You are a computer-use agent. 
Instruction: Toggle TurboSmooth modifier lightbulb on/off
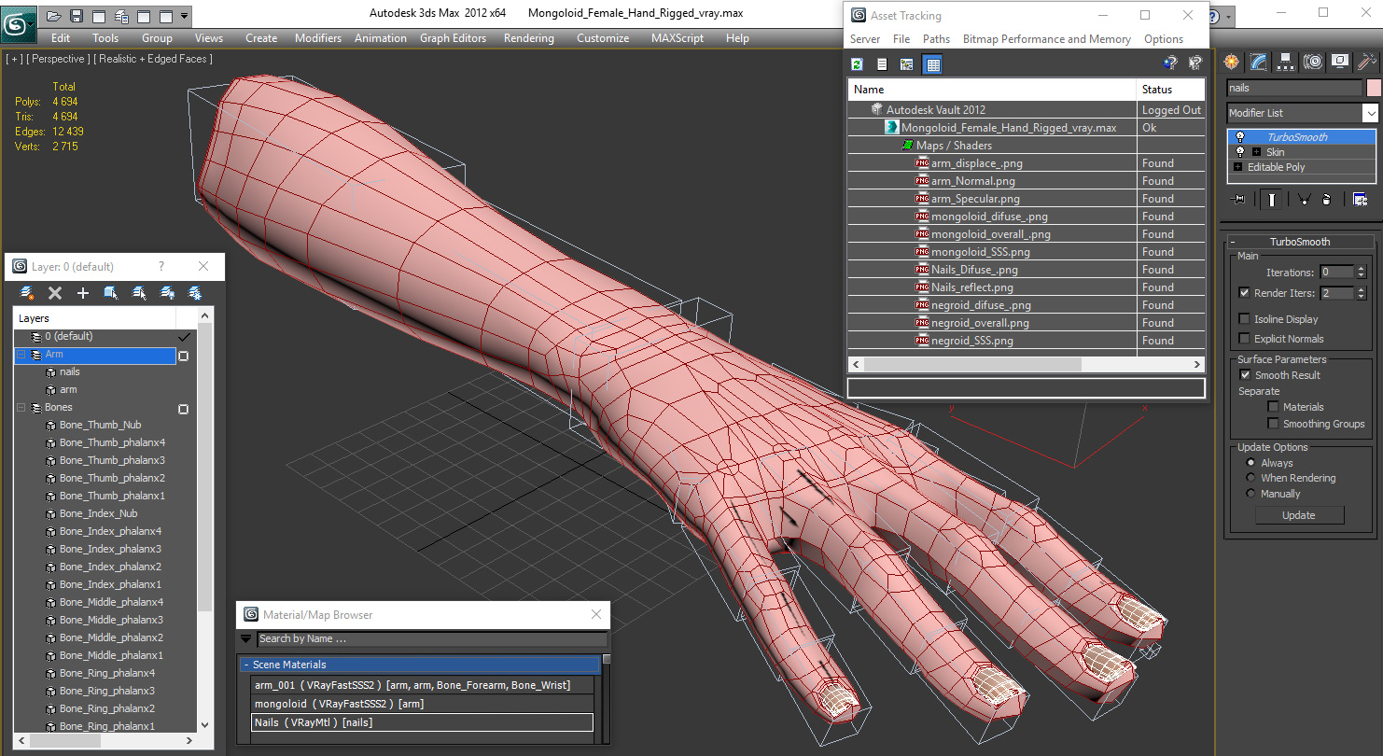click(x=1240, y=137)
